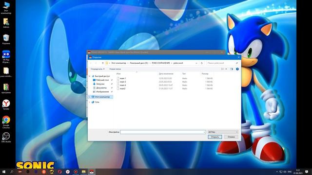Select Загрузки in navigation pane
Viewport: 312px width, 175px height.
(100, 84)
